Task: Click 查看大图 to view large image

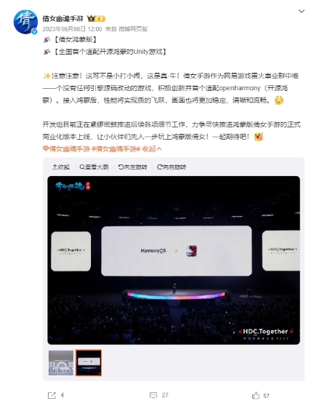Action: click(x=94, y=167)
